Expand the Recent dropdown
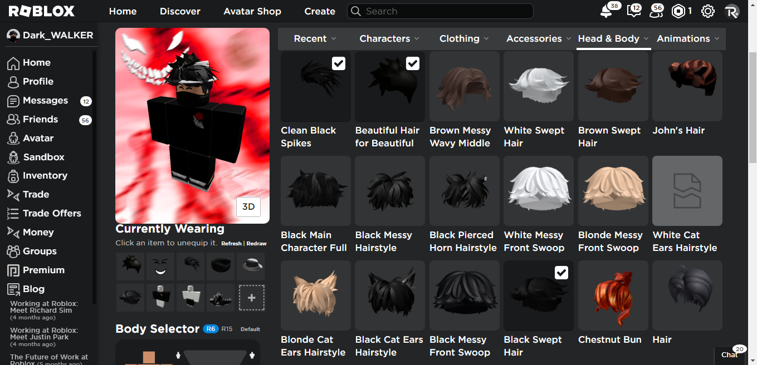This screenshot has height=365, width=757. click(x=315, y=38)
